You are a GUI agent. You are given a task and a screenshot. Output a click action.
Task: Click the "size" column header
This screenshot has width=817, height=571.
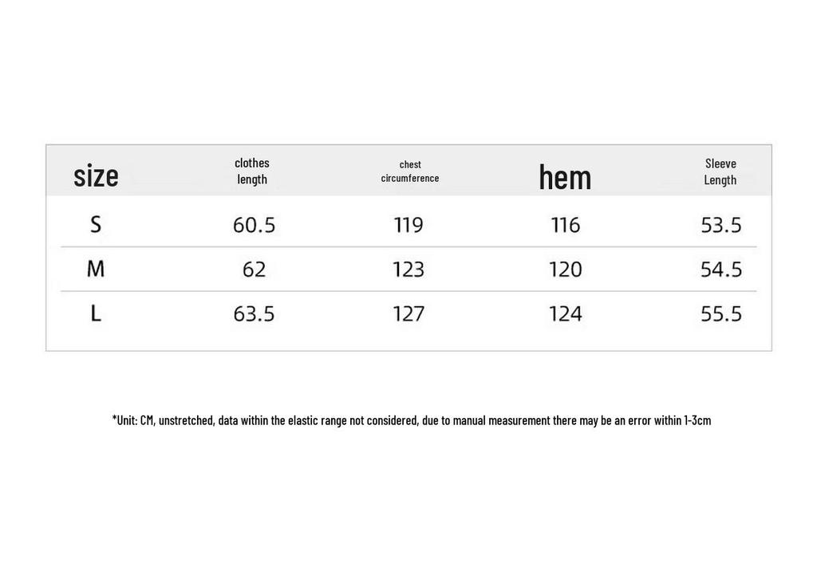96,175
